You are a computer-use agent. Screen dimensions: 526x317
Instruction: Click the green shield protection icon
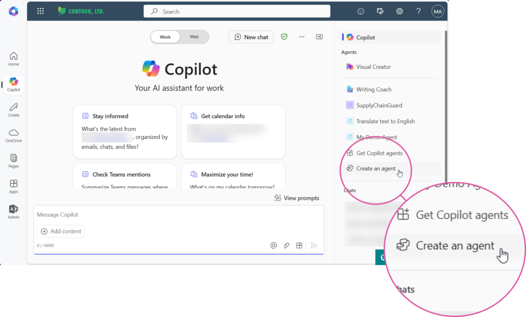284,37
